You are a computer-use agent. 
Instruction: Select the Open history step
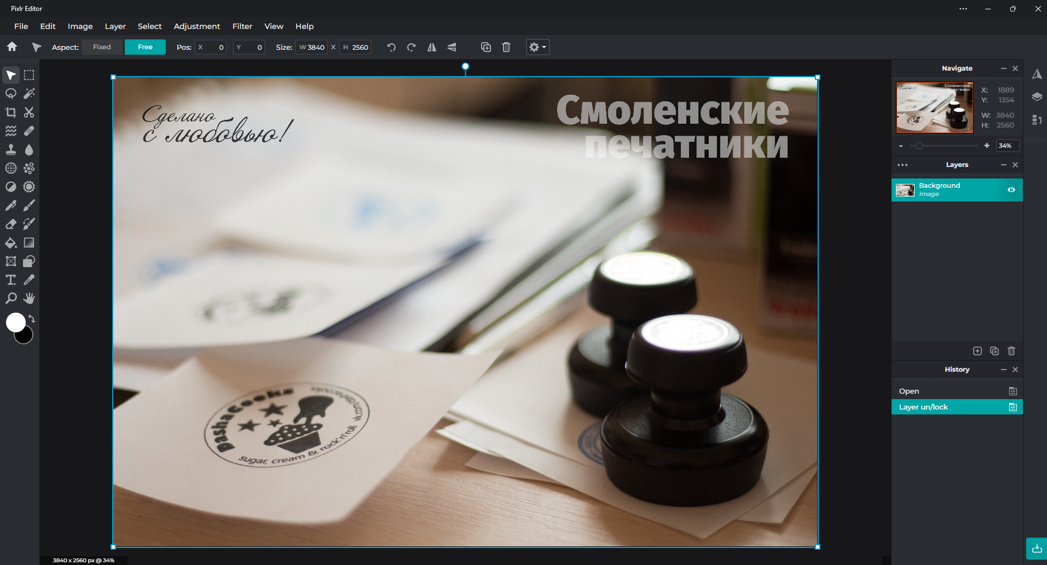(957, 391)
